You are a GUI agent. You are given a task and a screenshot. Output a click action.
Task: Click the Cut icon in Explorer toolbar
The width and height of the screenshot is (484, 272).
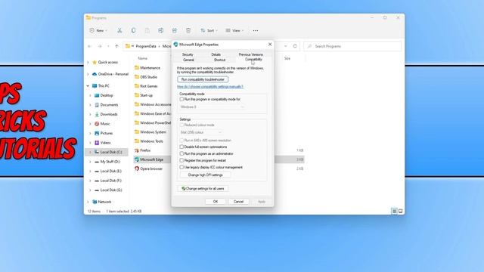coord(119,30)
